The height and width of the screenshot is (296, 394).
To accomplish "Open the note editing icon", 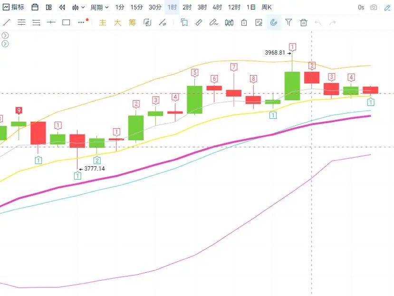I will (259, 23).
